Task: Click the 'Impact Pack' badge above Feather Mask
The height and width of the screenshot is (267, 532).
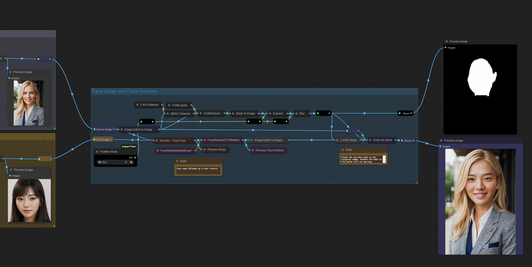Action: [129, 147]
